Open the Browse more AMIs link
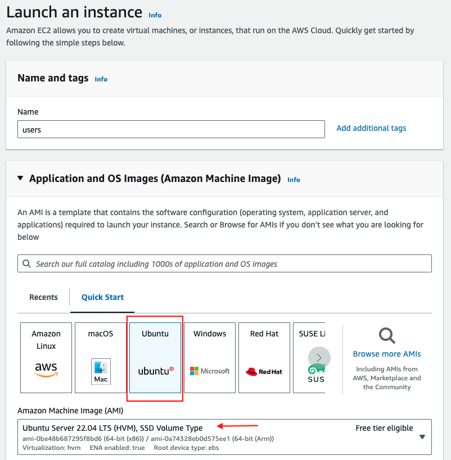The height and width of the screenshot is (460, 451). pos(387,354)
